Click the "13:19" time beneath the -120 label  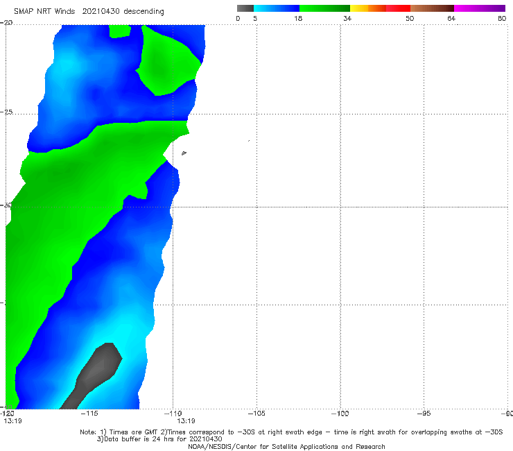[12, 421]
